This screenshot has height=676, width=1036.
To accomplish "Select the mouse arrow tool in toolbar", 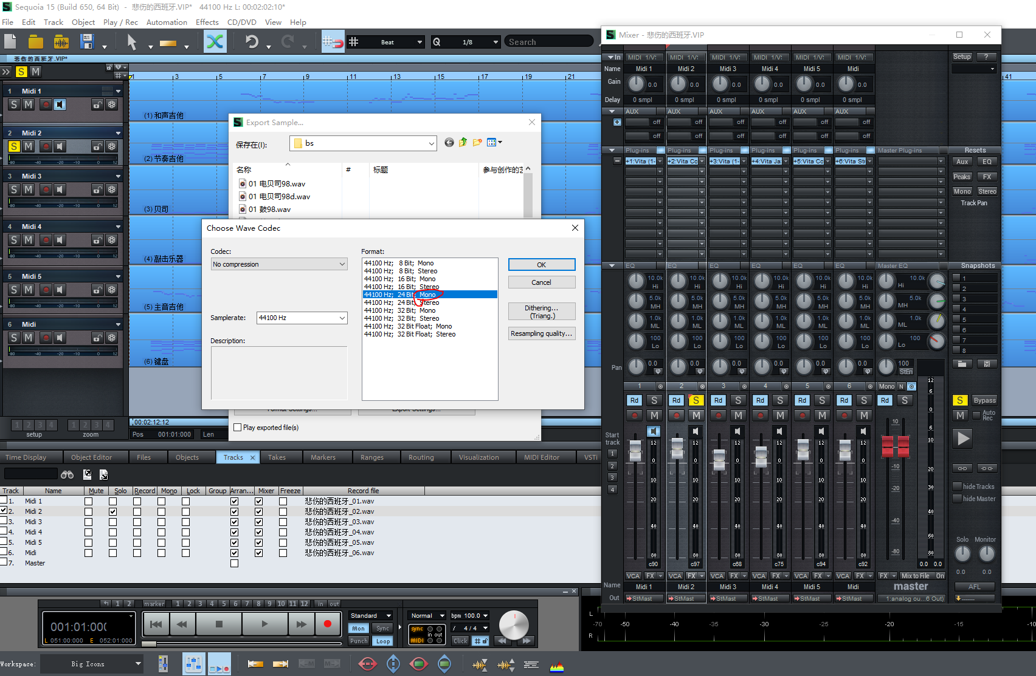I will point(131,42).
